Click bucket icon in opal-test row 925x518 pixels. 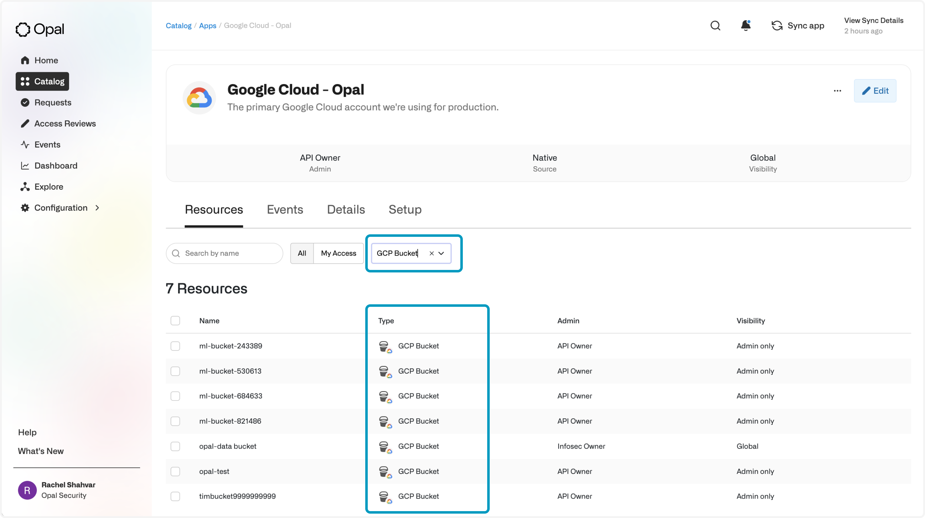[x=385, y=472]
